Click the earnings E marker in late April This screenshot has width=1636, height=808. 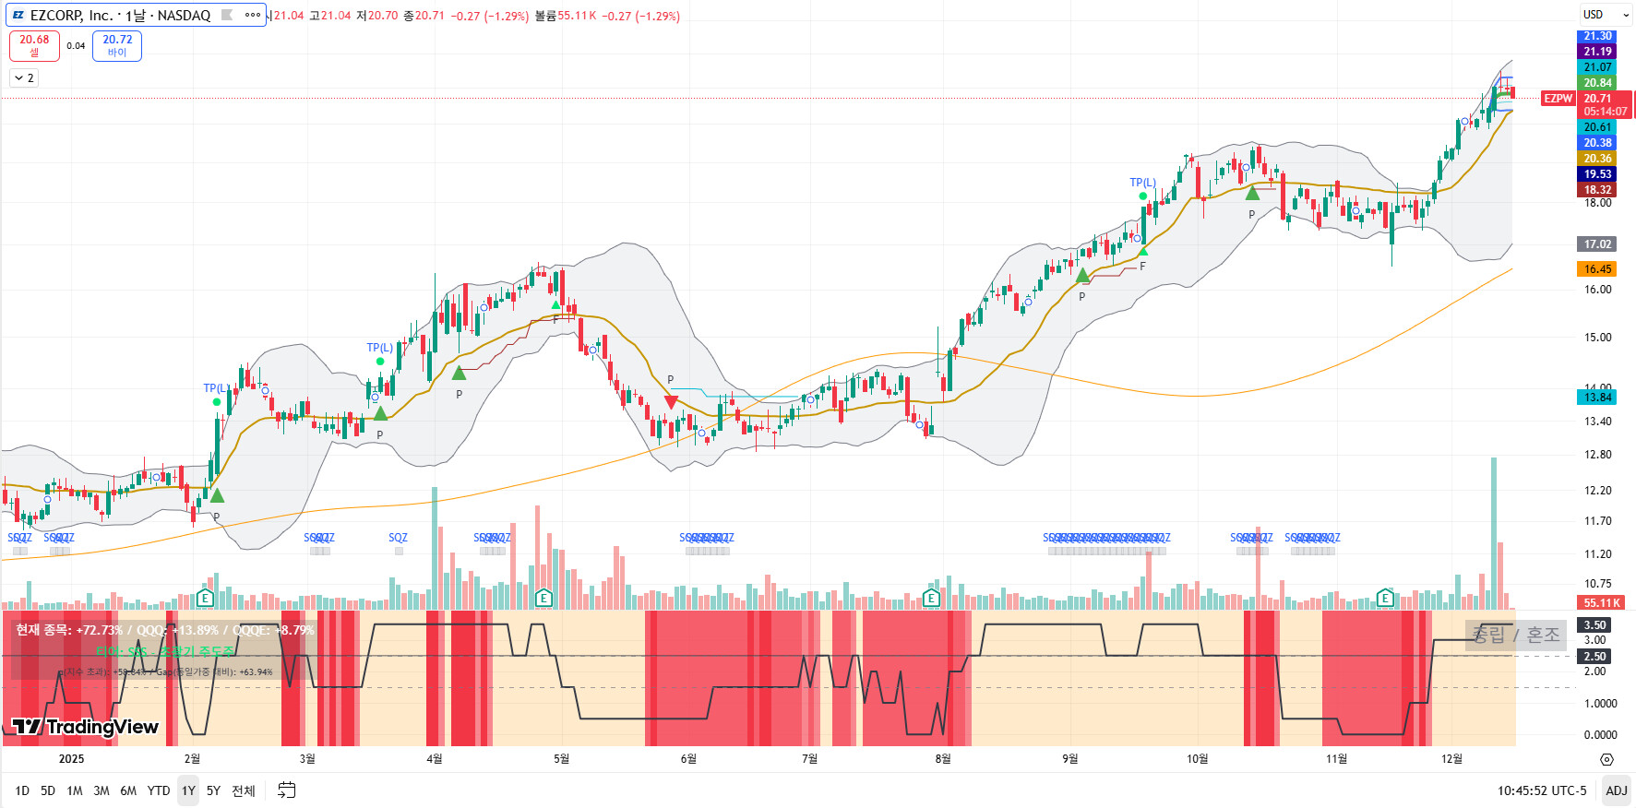(543, 598)
